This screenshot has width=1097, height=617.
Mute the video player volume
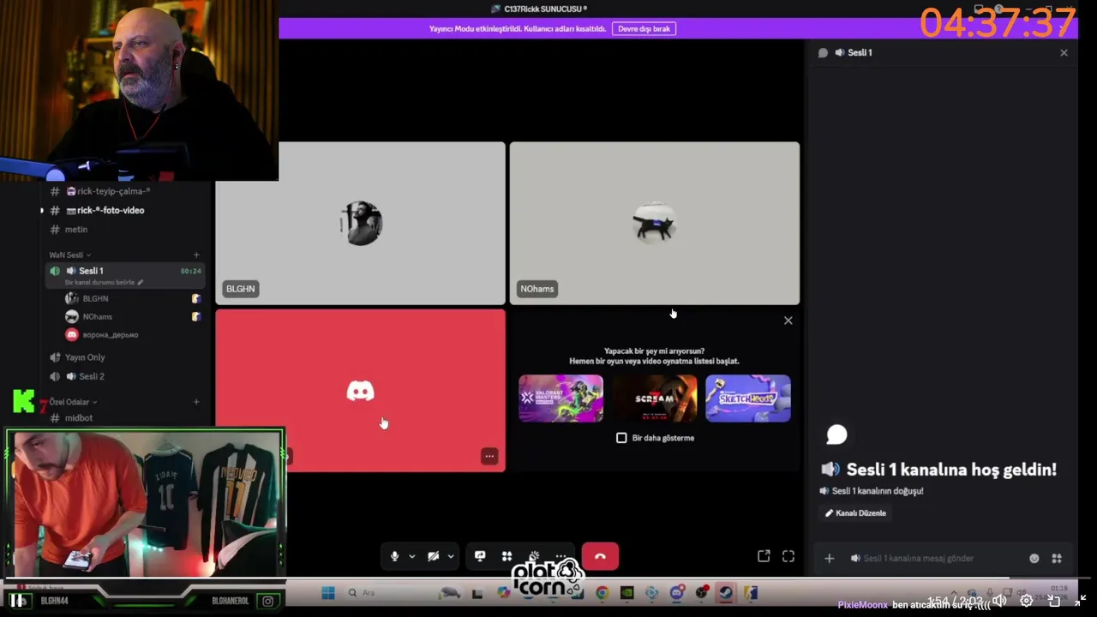click(999, 601)
